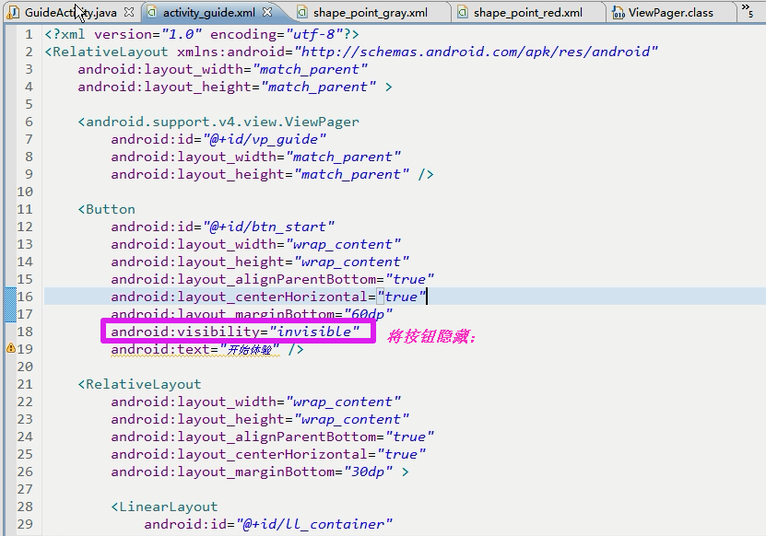Click the Java file icon on GuideActivity.java tab

pos(13,12)
